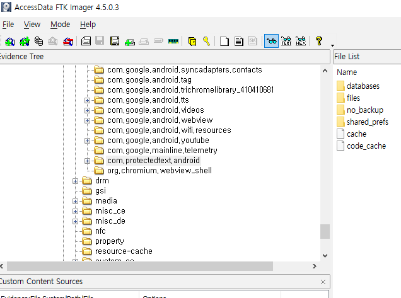Expand the misc_ce folder node

point(75,211)
